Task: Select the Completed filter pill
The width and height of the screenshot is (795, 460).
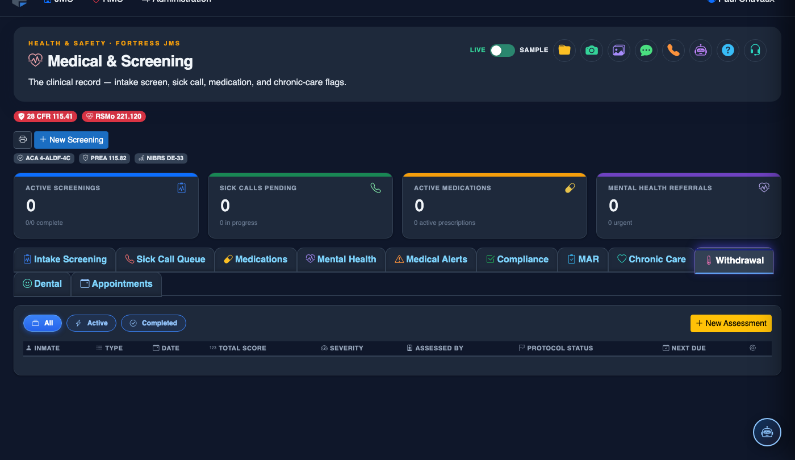Action: point(153,323)
